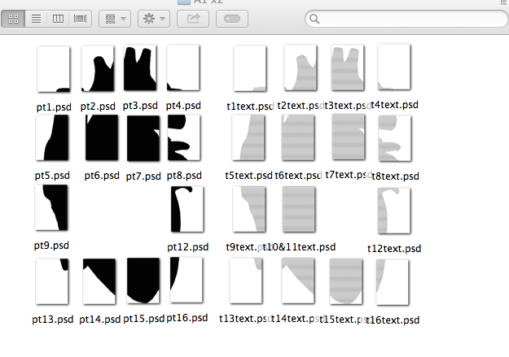The width and height of the screenshot is (509, 357).
Task: Select the t13text.psd file thumbnail
Action: coord(246,281)
